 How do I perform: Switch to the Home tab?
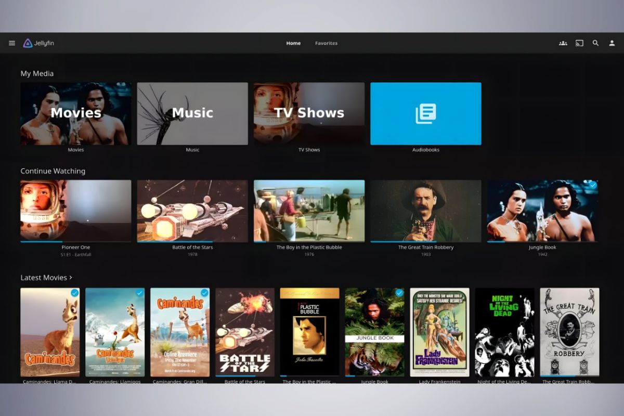[x=293, y=43]
